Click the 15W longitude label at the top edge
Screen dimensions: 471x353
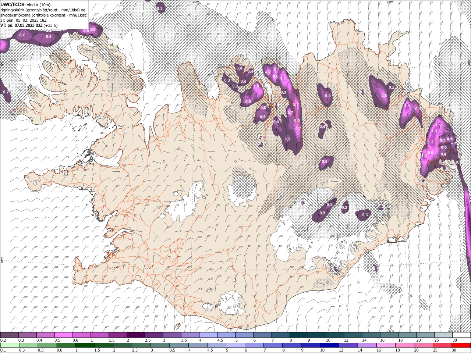coord(389,2)
